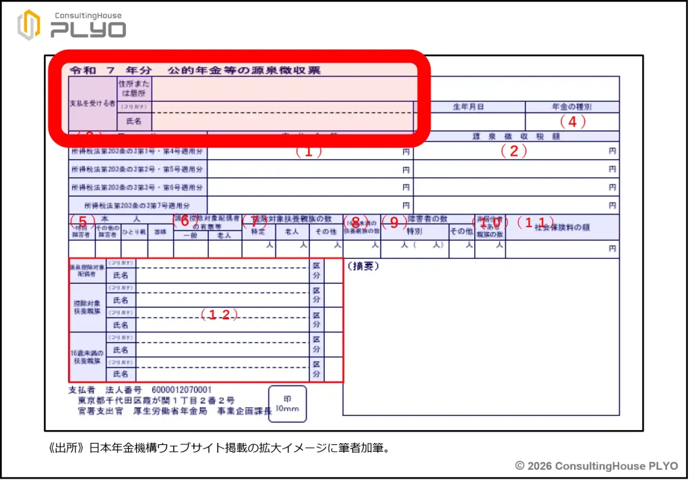Click the red marker (1) annotation
The image size is (690, 480).
pyautogui.click(x=309, y=152)
